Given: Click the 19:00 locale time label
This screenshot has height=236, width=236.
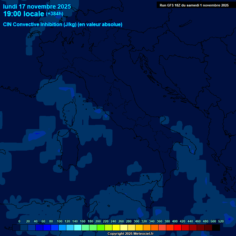Looking at the screenshot, I should coord(24,14).
